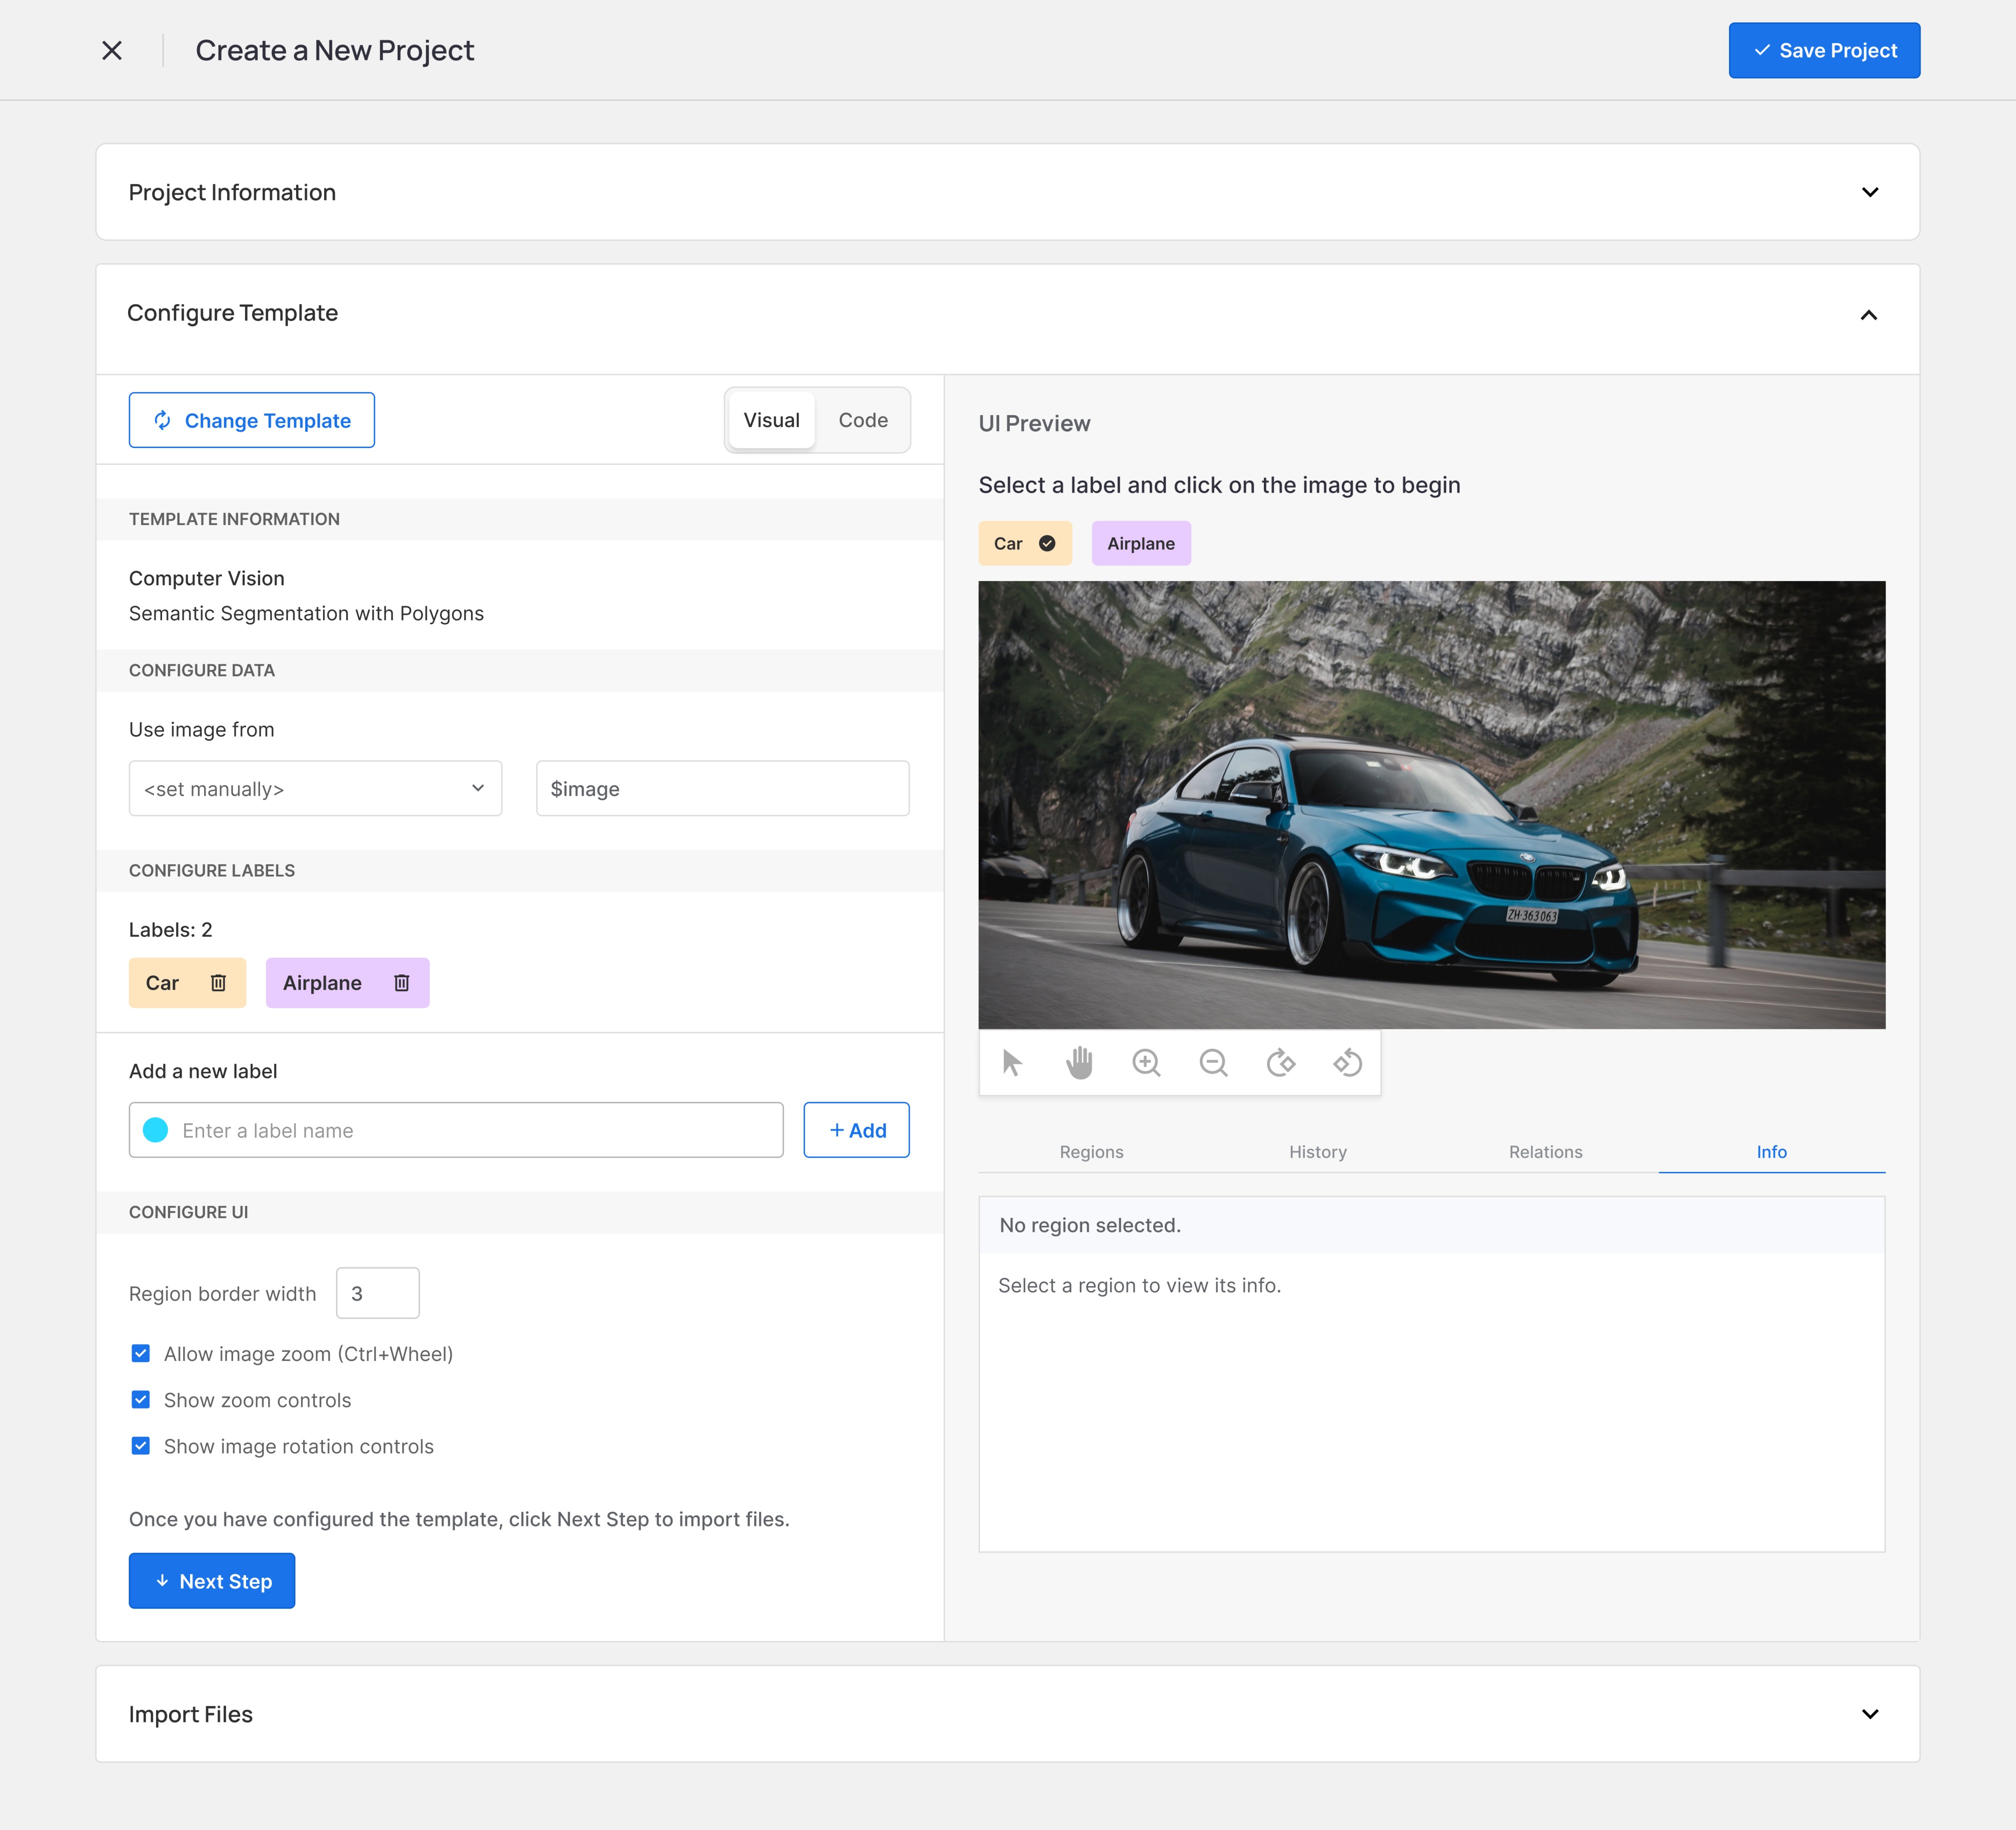The width and height of the screenshot is (2016, 1830).
Task: Toggle Show image rotation controls checkbox
Action: [x=141, y=1446]
